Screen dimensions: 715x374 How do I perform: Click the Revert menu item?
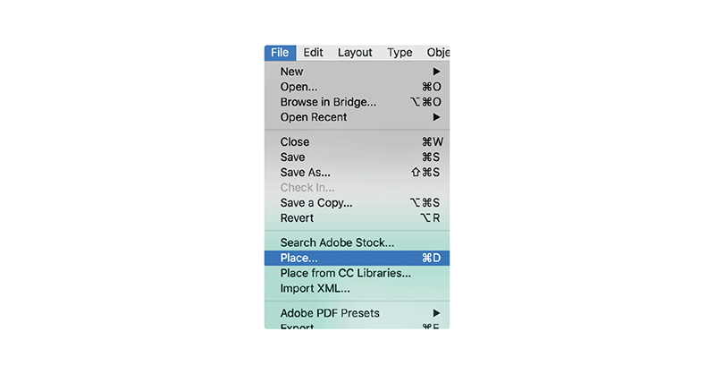(x=298, y=217)
